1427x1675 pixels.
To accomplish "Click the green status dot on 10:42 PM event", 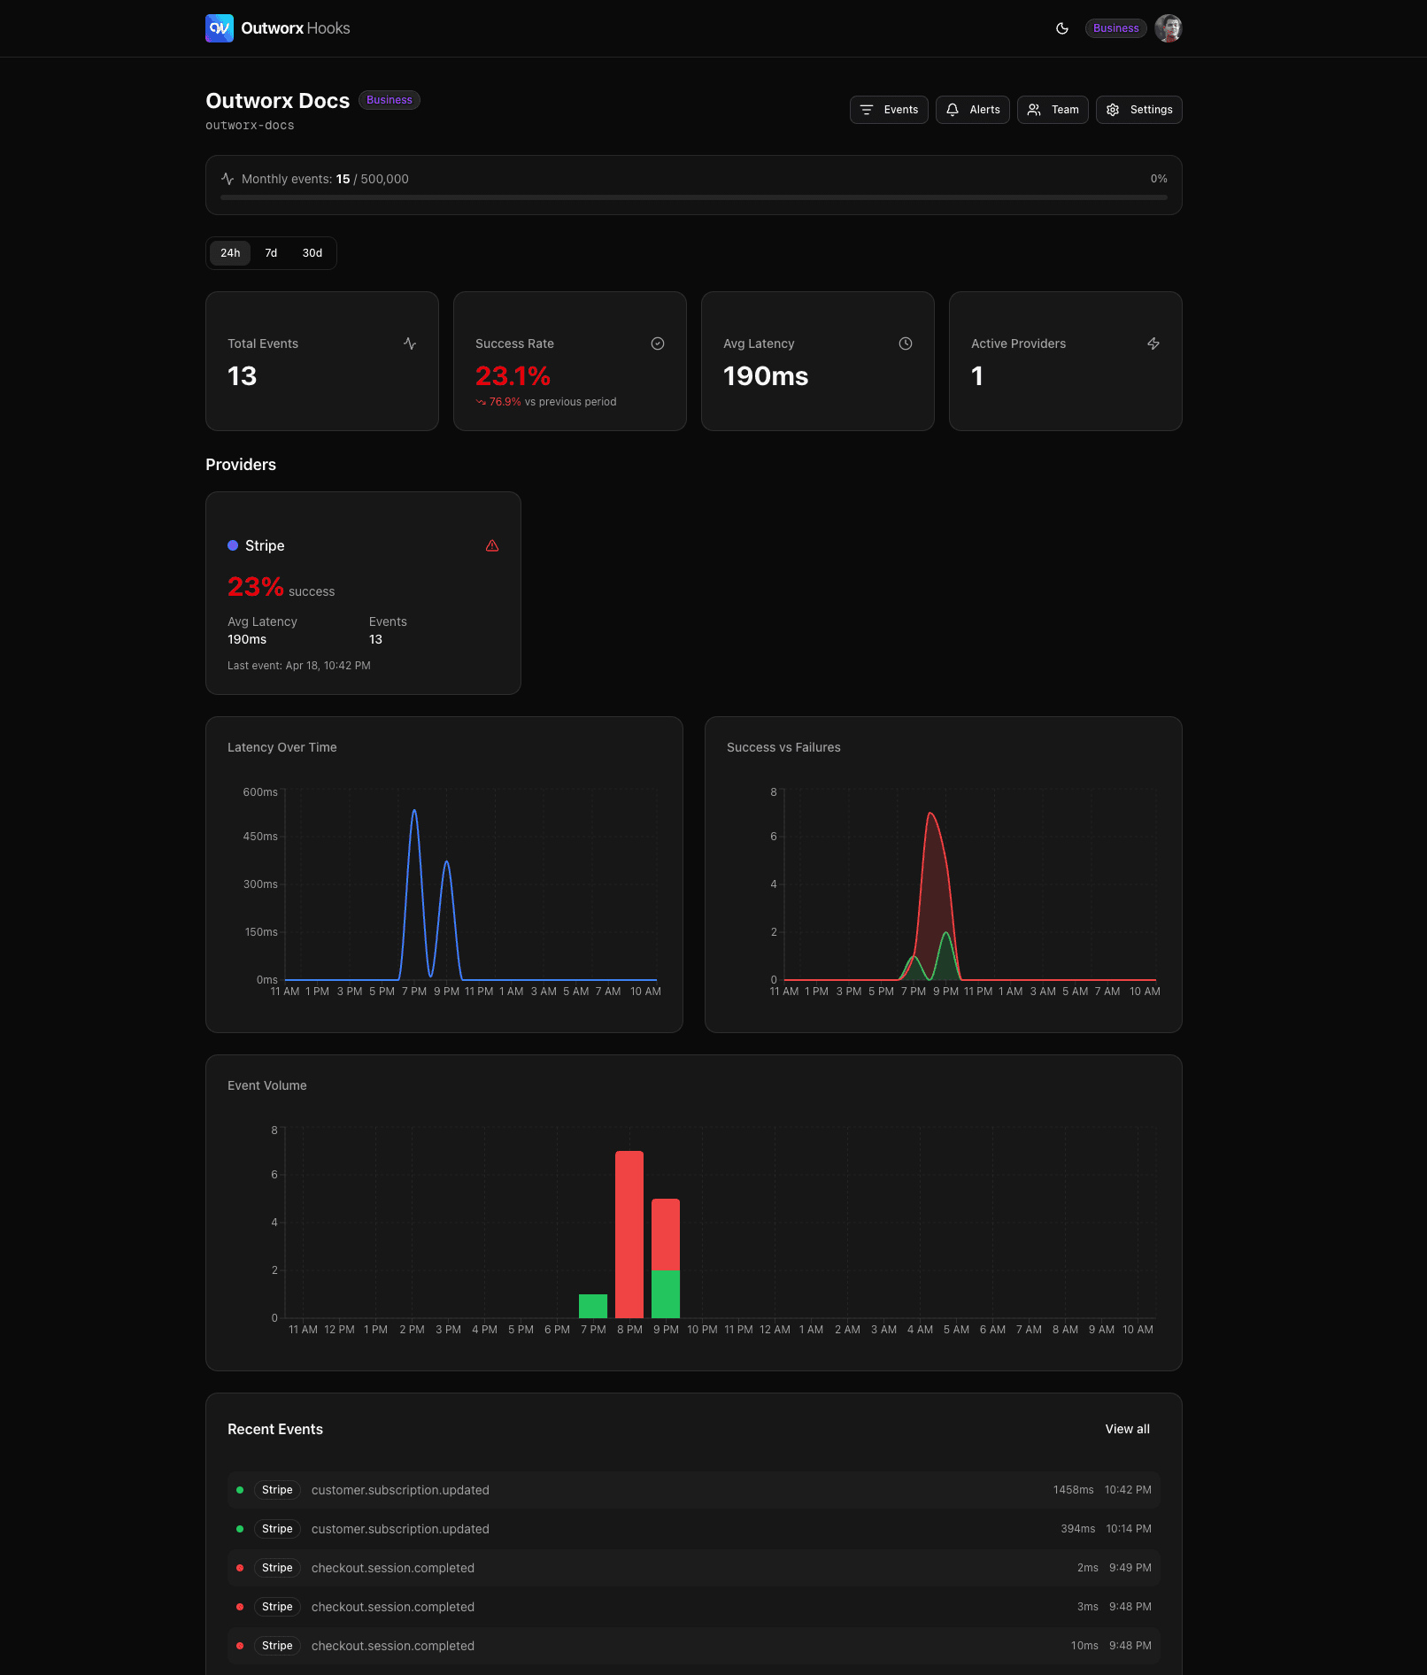I will (240, 1490).
